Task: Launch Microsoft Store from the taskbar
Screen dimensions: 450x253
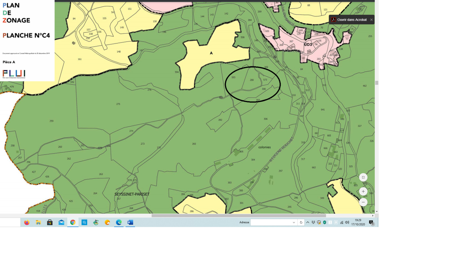Action: 50,222
